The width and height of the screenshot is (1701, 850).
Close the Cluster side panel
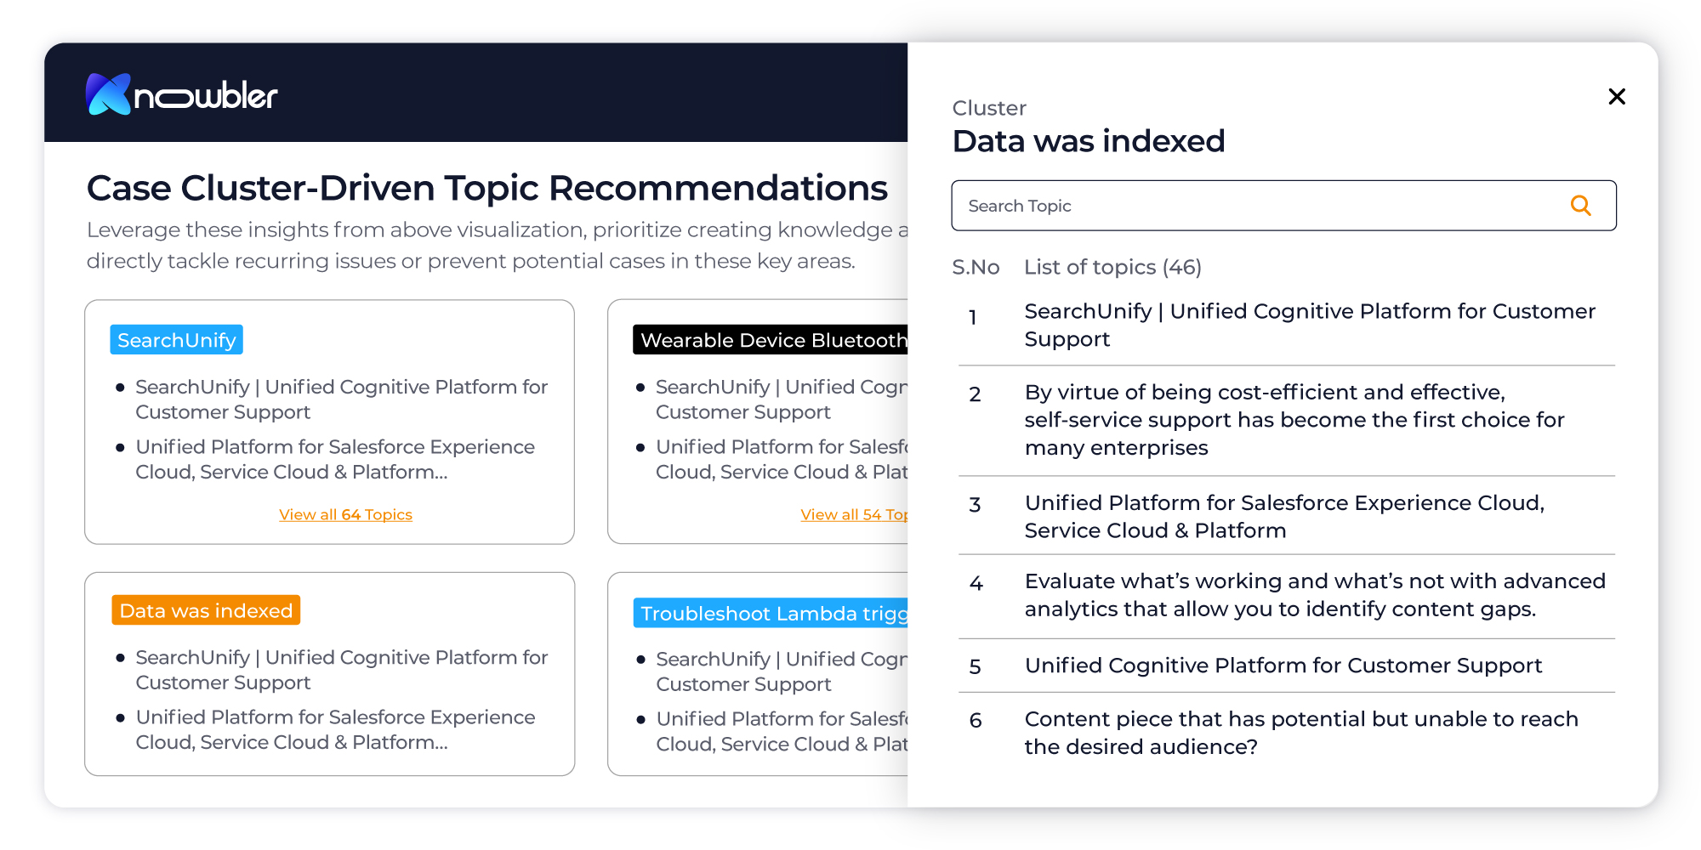(1617, 97)
